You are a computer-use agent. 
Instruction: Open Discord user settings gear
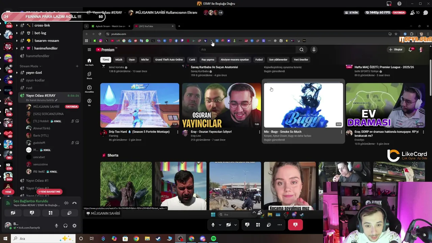(74, 225)
